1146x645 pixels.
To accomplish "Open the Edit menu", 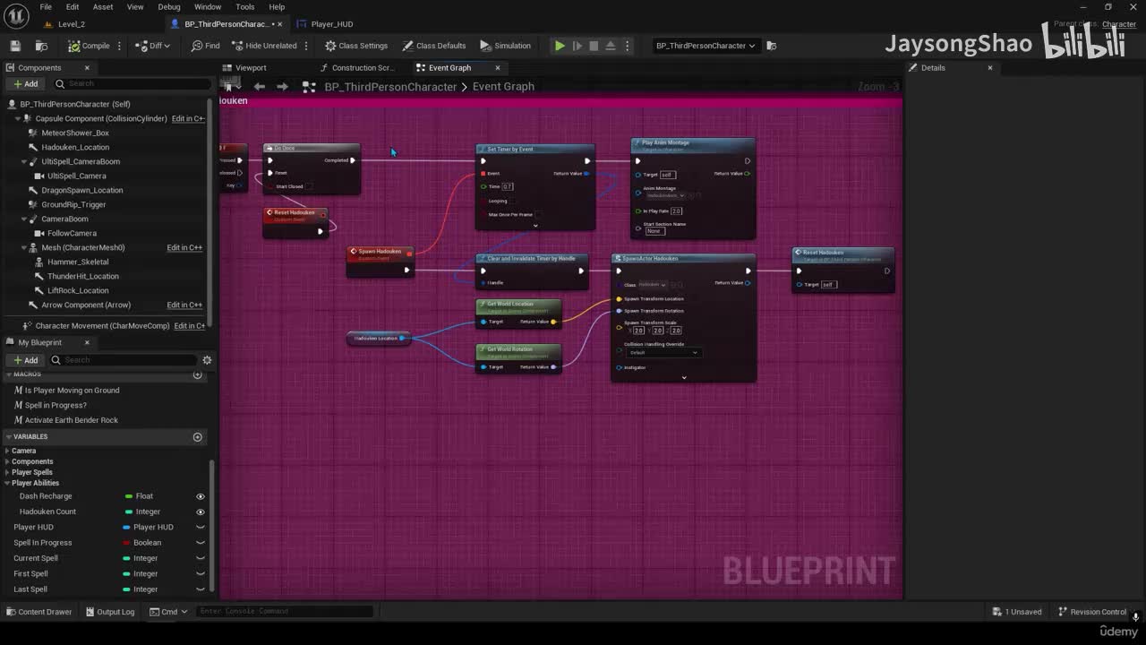I will point(73,7).
